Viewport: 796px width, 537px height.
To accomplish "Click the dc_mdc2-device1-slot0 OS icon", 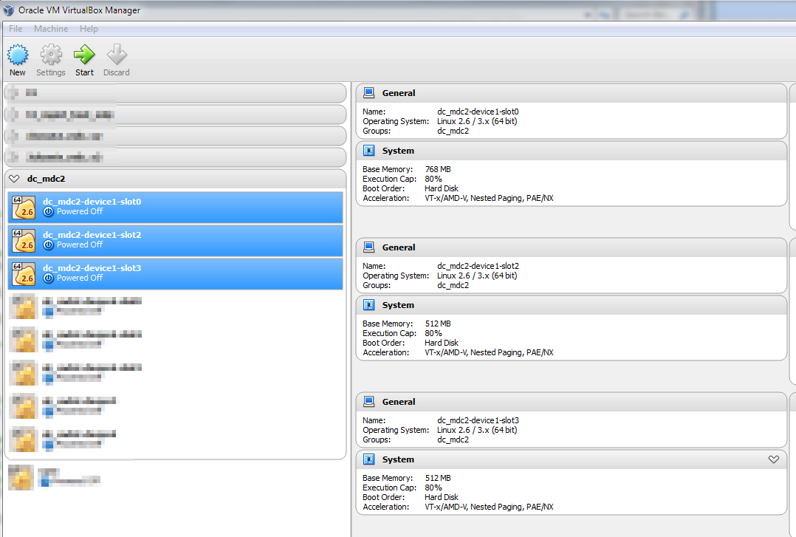I will pos(24,208).
